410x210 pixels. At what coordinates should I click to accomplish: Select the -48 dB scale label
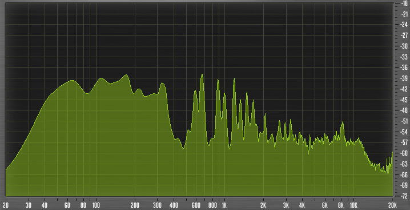tap(403, 110)
